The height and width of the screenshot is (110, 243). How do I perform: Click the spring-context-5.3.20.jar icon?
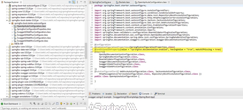click(10, 9)
